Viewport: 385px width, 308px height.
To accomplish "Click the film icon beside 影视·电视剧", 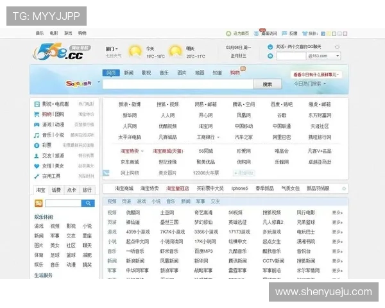I will (37, 104).
